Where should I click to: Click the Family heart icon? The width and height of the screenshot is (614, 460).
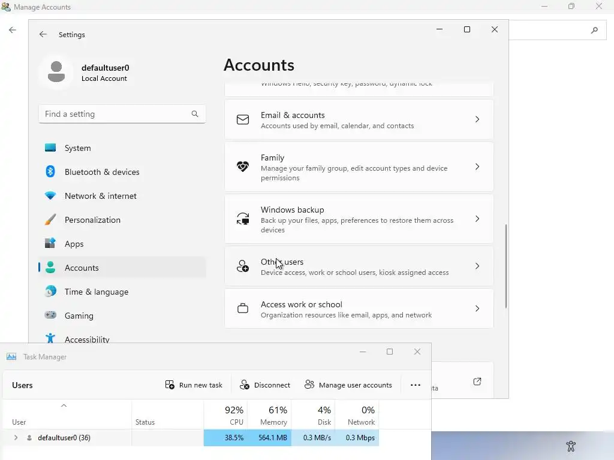click(x=243, y=167)
